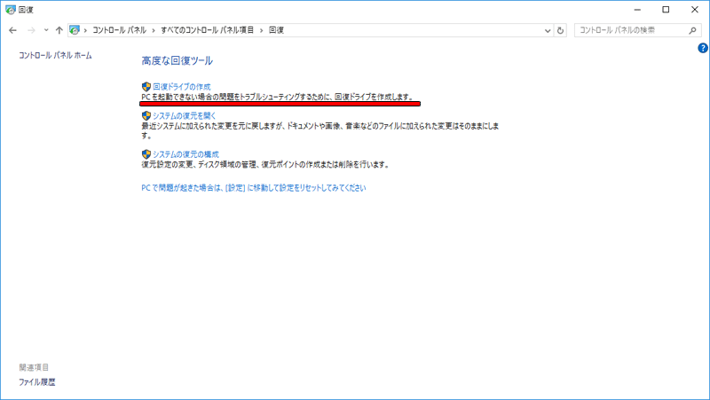Viewport: 710px width, 400px height.
Task: Click the 高度な回復ツール heading
Action: point(177,60)
